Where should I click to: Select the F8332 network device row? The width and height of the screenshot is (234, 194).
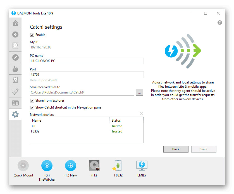[x=87, y=131]
